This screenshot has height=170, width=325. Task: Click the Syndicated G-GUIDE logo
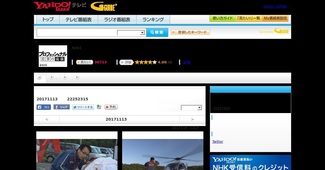point(274,31)
